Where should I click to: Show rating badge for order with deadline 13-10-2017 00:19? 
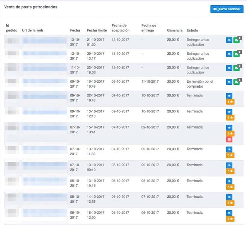[x=230, y=171]
